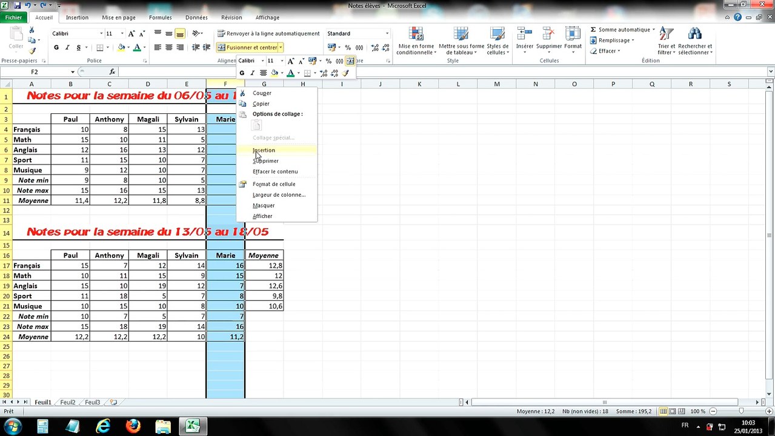Toggle bold G in the ribbon
This screenshot has width=775, height=436.
click(x=56, y=47)
